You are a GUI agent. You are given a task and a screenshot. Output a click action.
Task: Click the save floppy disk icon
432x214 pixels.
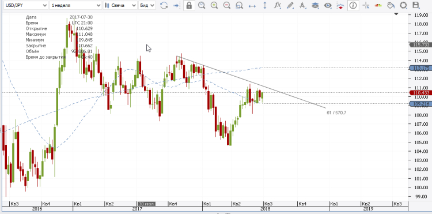tap(416, 5)
